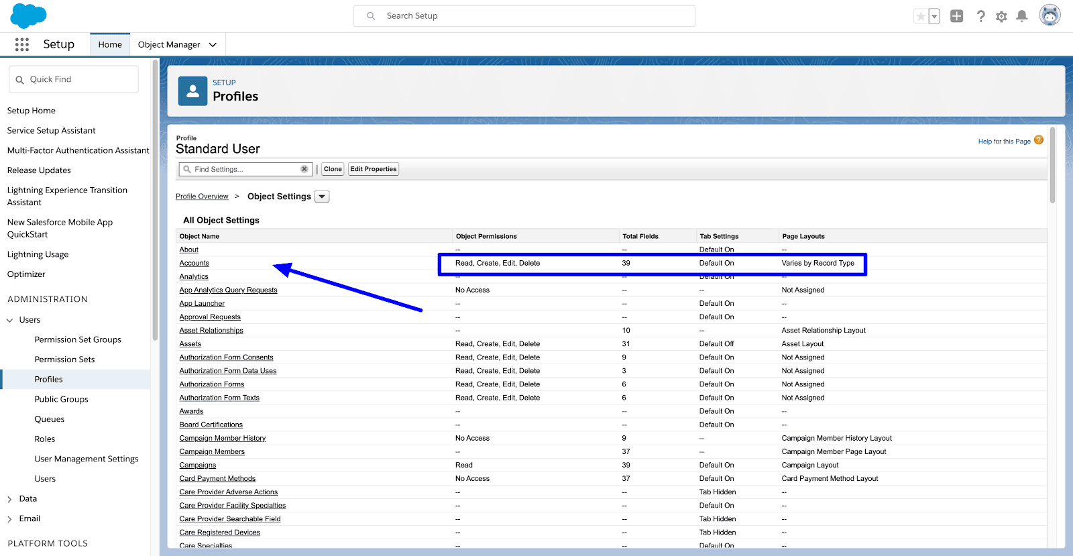The height and width of the screenshot is (556, 1073).
Task: Open Help for this Page link
Action: [1004, 142]
